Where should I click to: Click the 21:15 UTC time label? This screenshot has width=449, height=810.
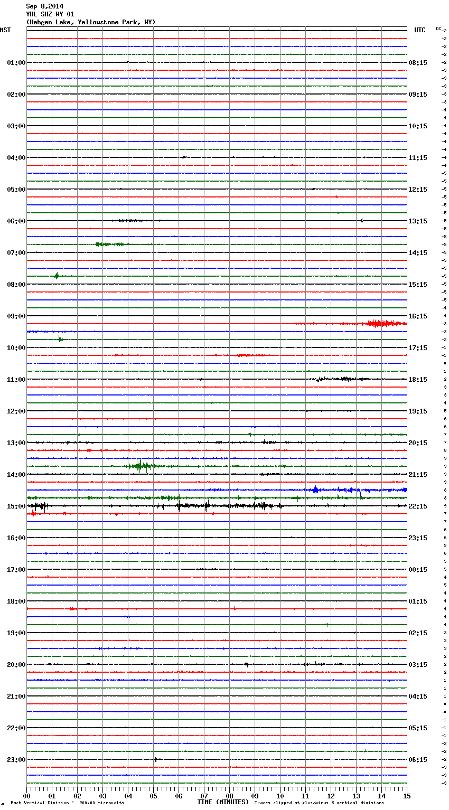click(x=418, y=475)
